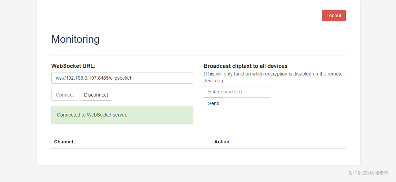
Task: Place cursor in the ws://192.168.0.197 address box
Action: (x=122, y=78)
